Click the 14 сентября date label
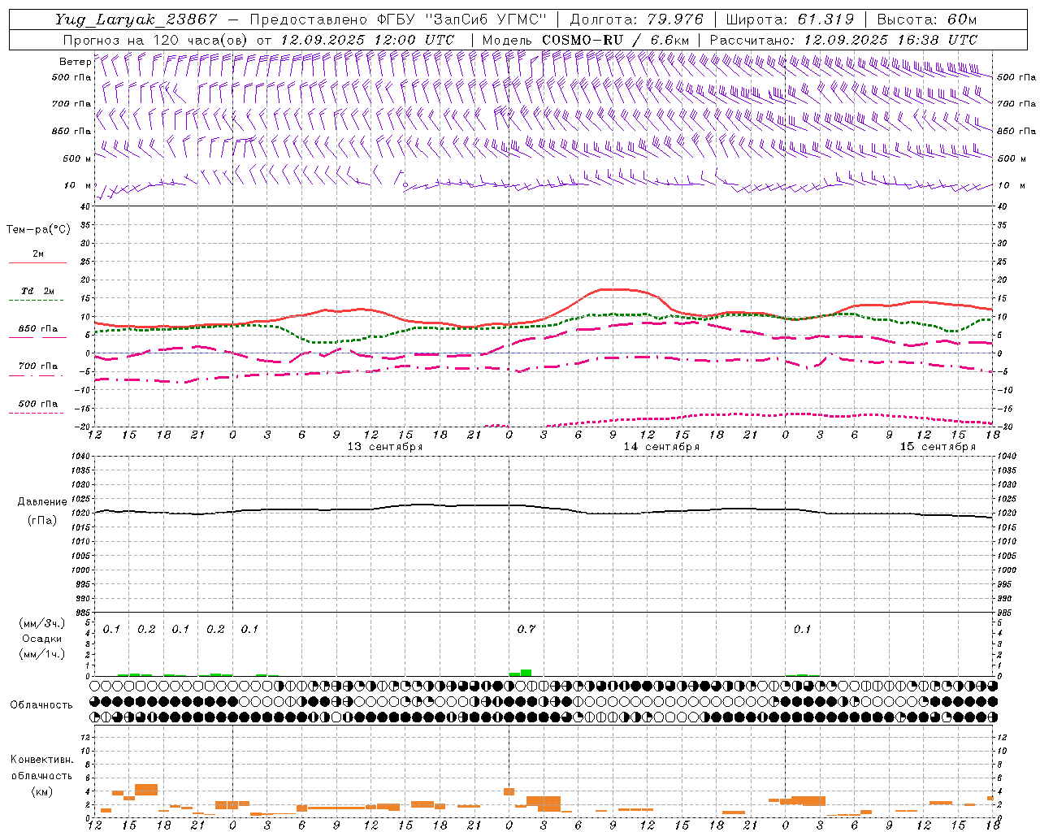Image resolution: width=1040 pixels, height=832 pixels. pyautogui.click(x=661, y=447)
